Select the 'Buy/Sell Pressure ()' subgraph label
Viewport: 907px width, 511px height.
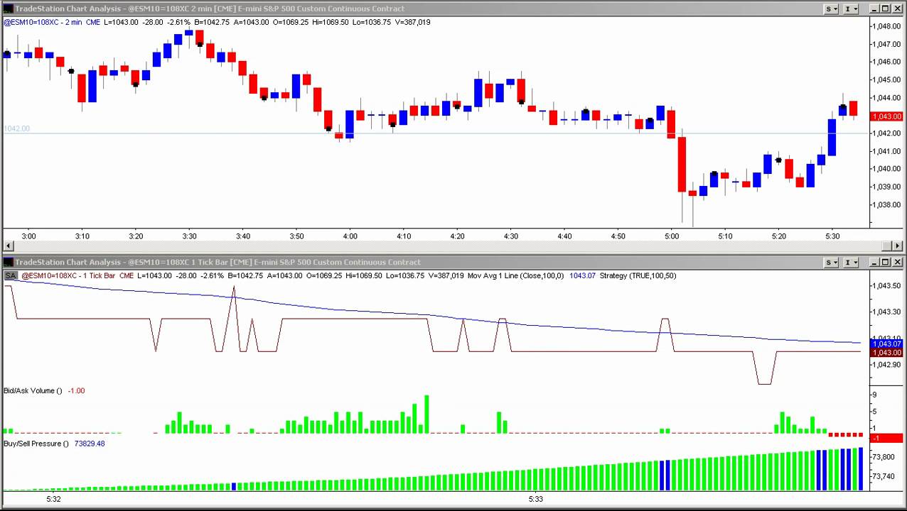pos(36,444)
